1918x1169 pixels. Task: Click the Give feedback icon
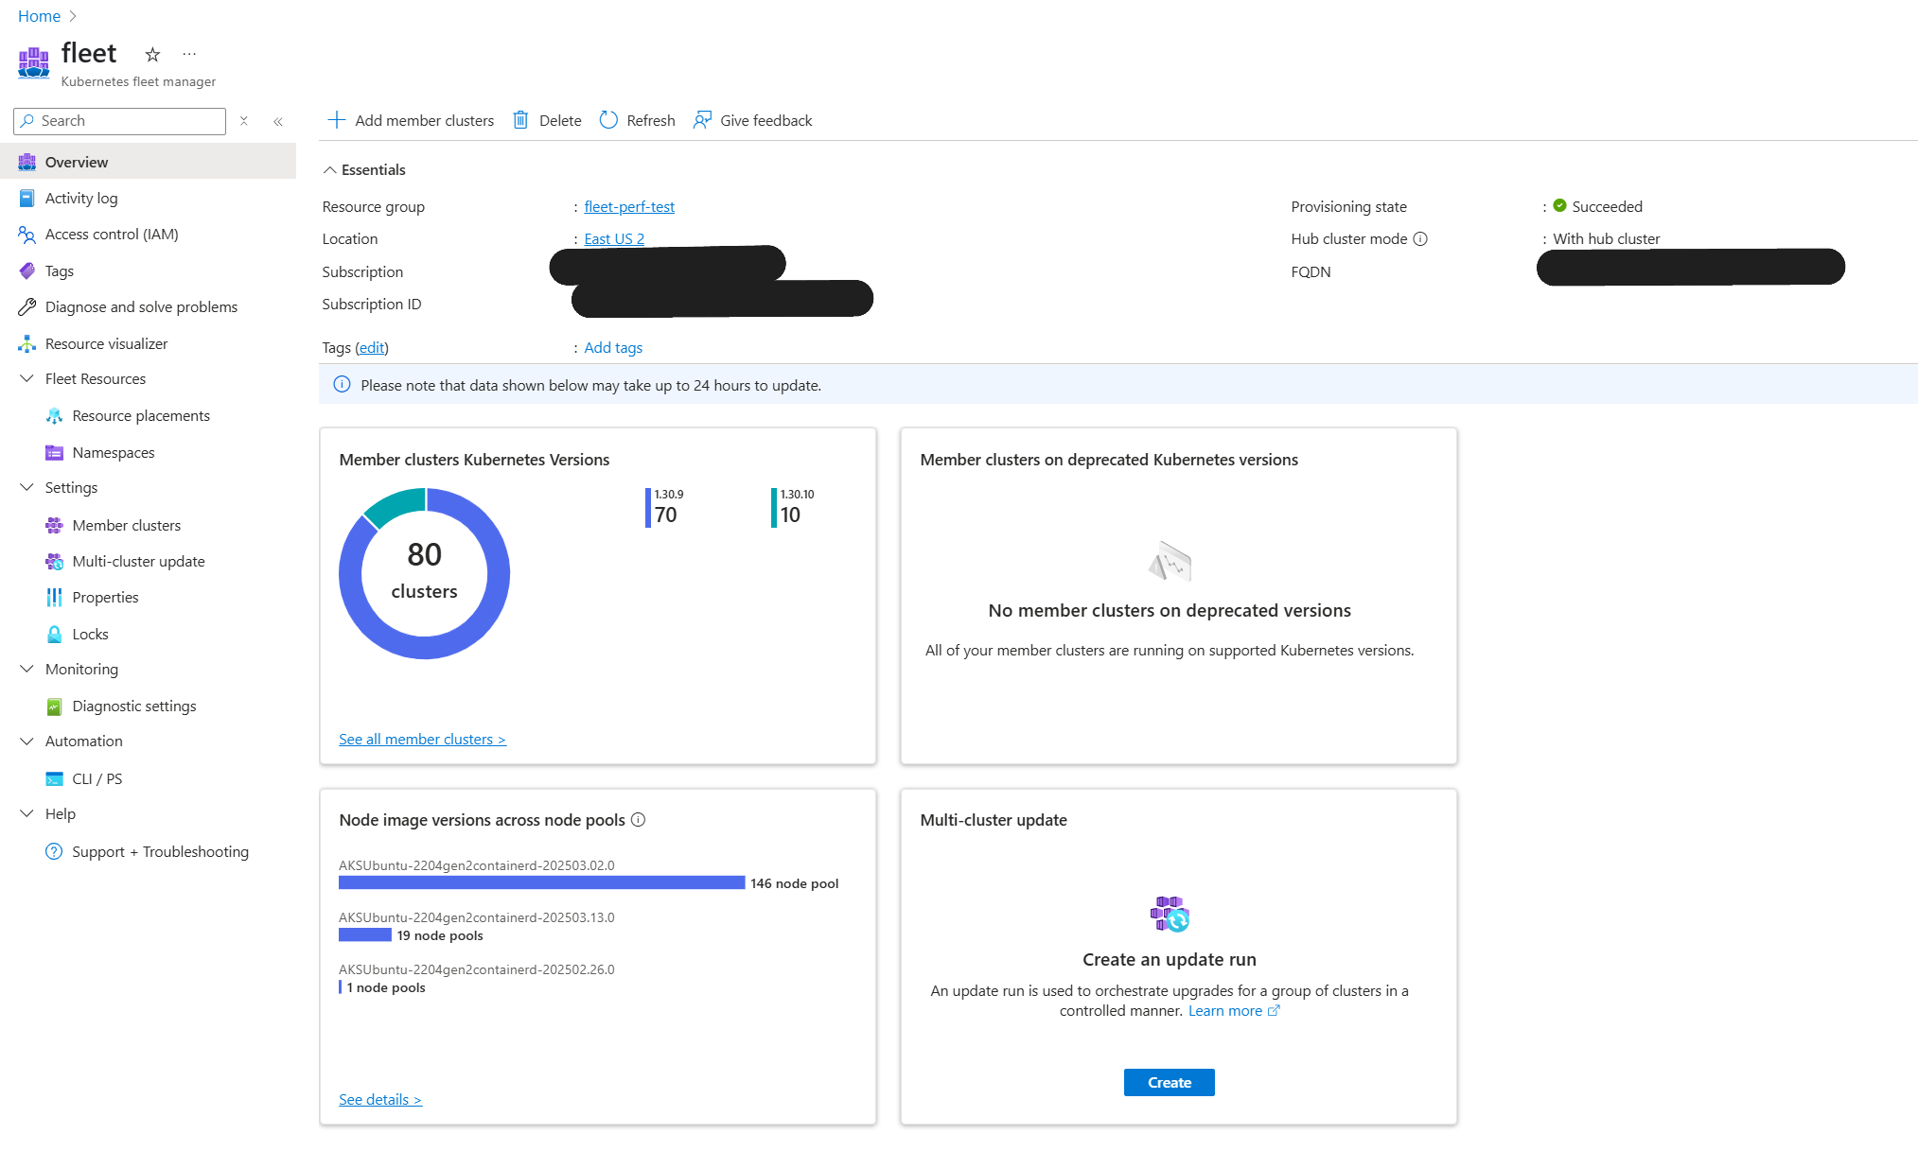click(702, 120)
